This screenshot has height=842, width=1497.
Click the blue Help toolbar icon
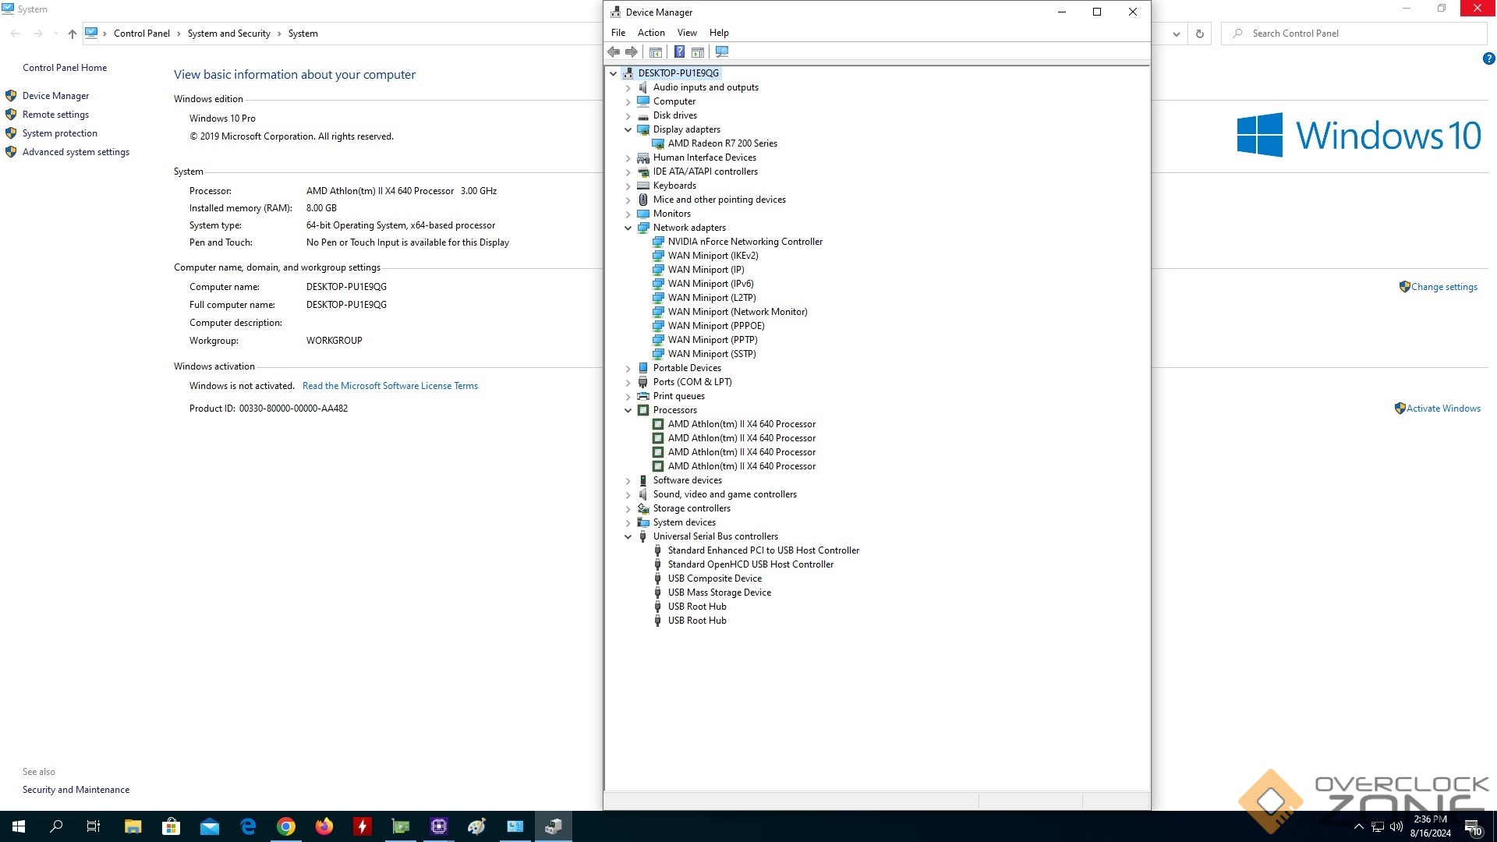679,52
